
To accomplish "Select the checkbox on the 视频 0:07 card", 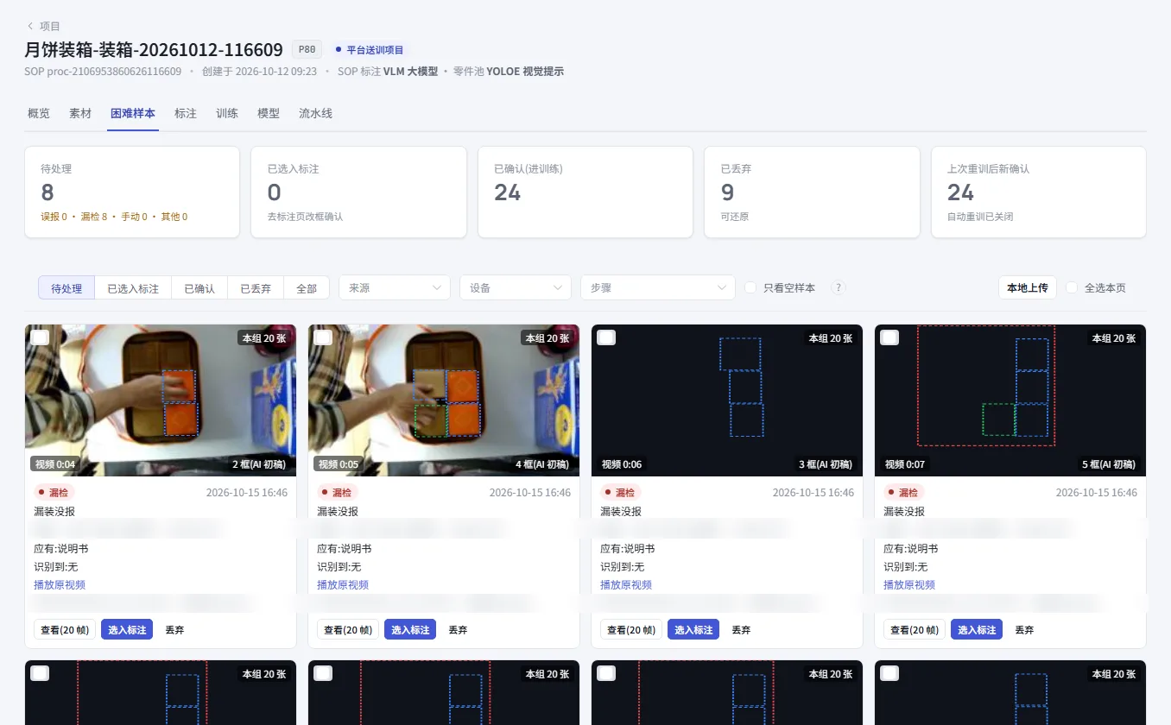I will tap(889, 337).
